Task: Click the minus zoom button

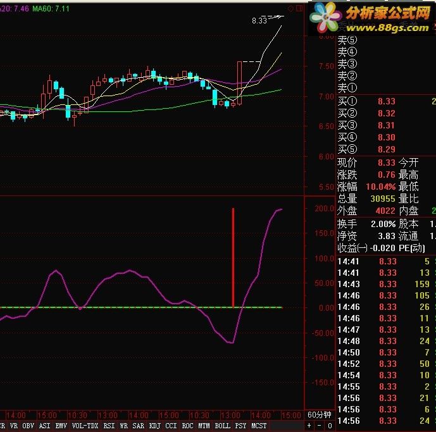Action: [319, 425]
